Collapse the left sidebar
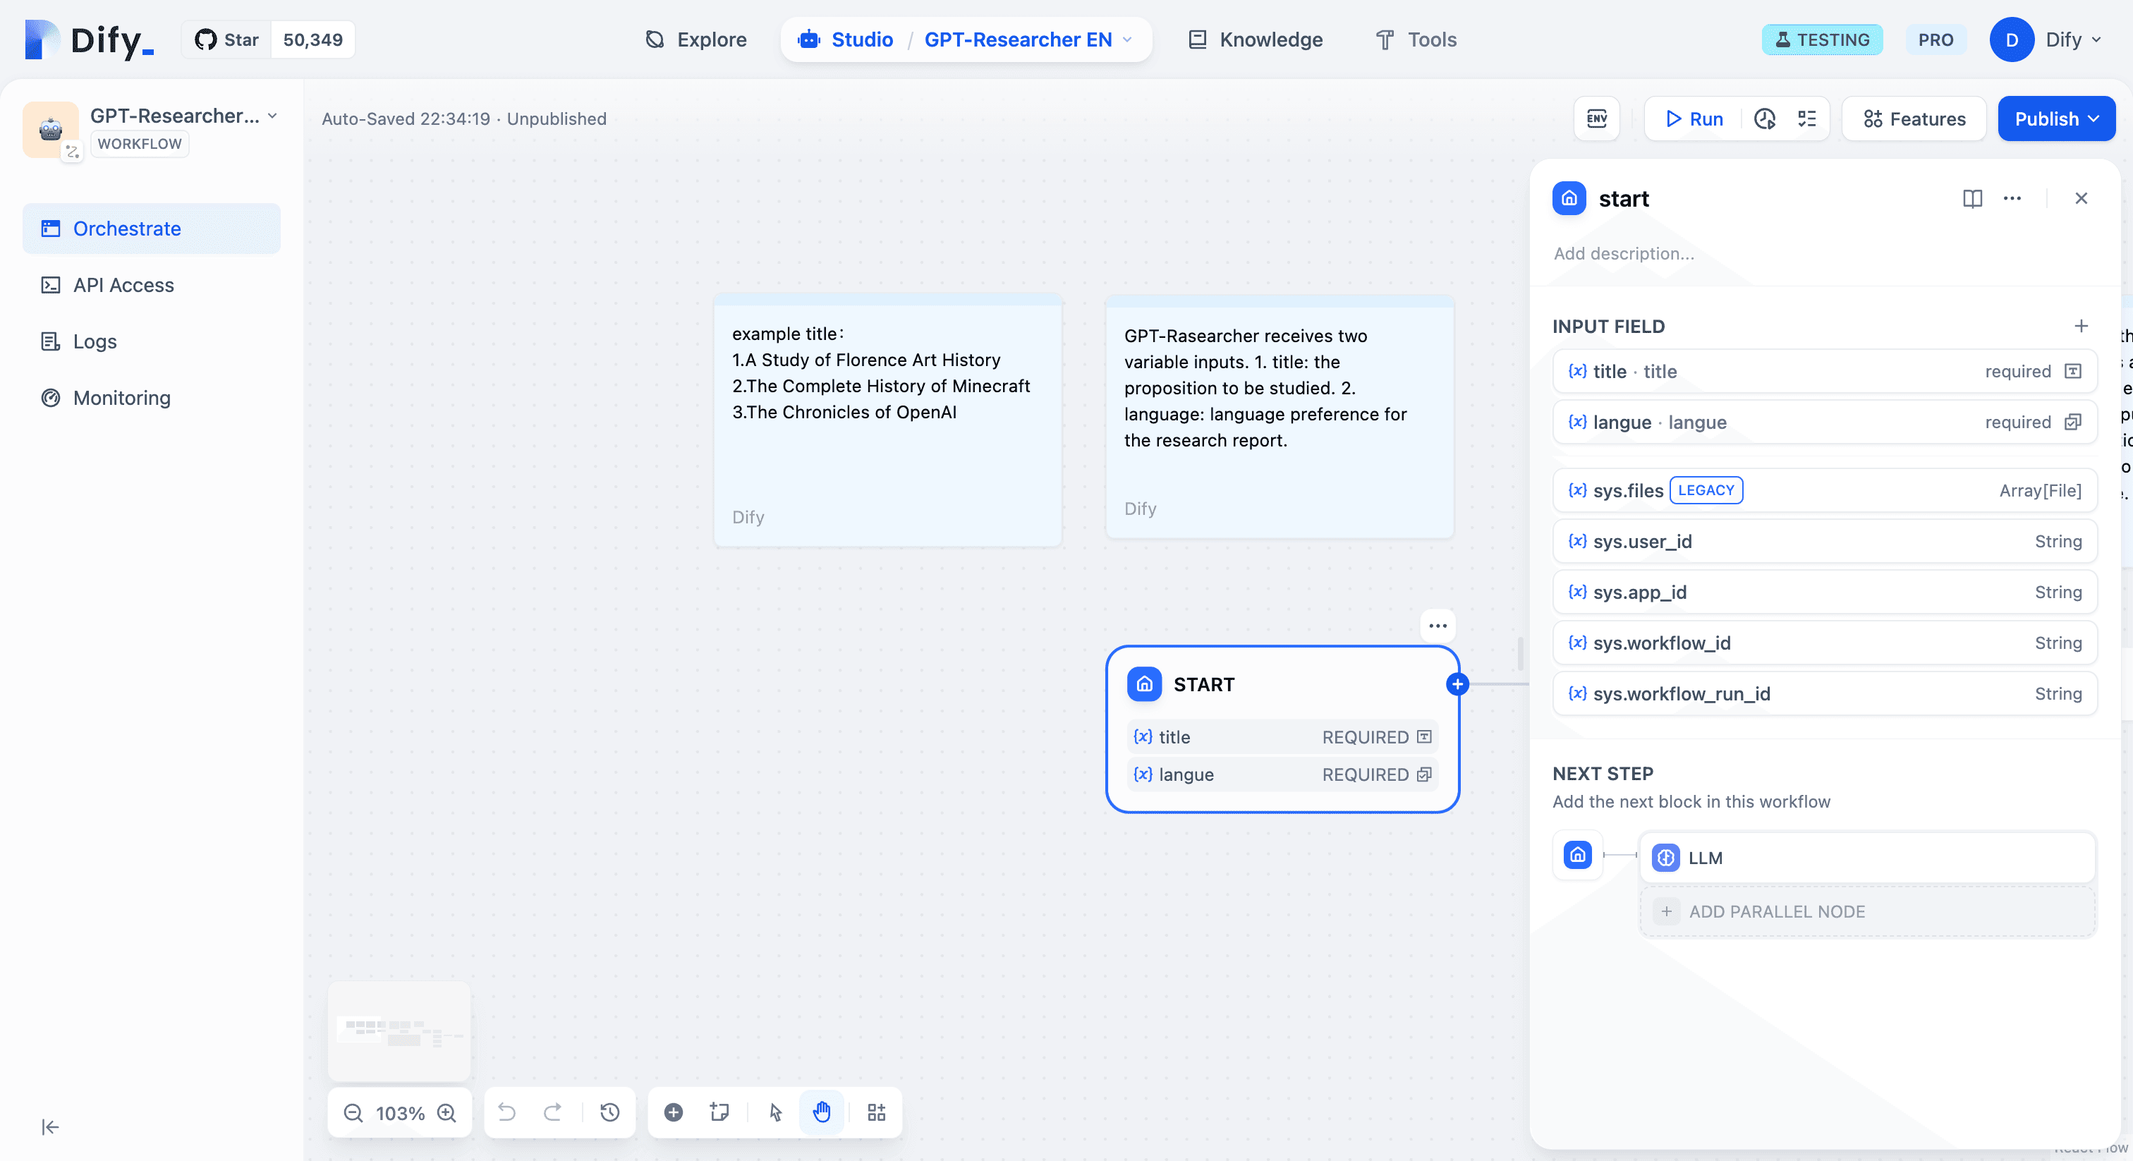The width and height of the screenshot is (2133, 1161). point(51,1126)
